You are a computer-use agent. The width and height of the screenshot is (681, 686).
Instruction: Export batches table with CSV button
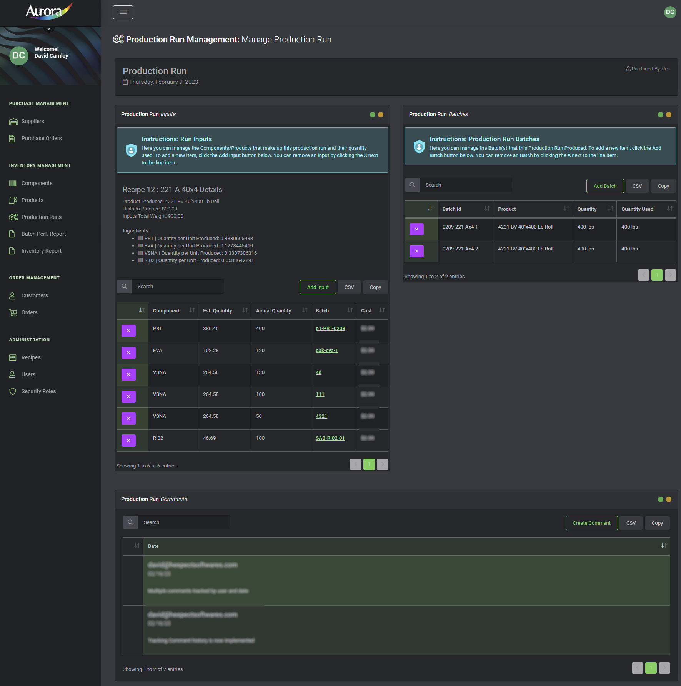[637, 186]
